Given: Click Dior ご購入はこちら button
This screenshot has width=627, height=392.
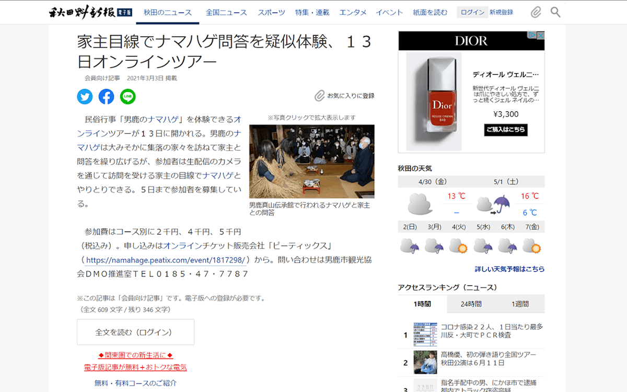Looking at the screenshot, I should 505,130.
